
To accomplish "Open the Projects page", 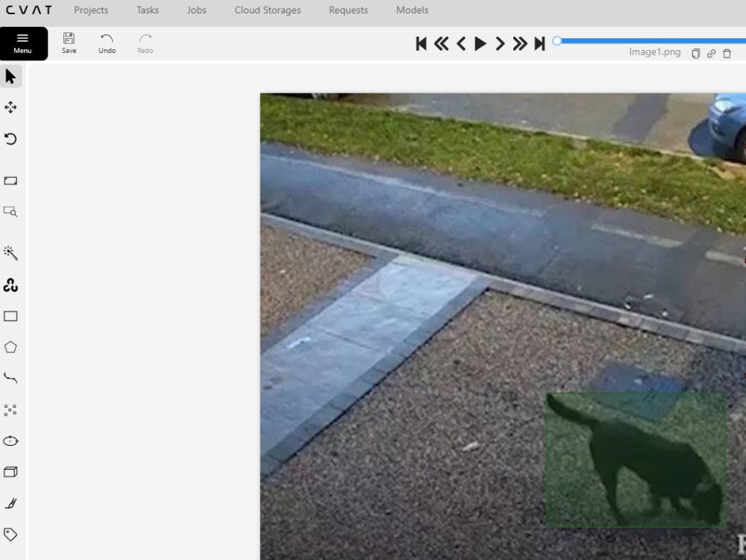I will point(91,10).
